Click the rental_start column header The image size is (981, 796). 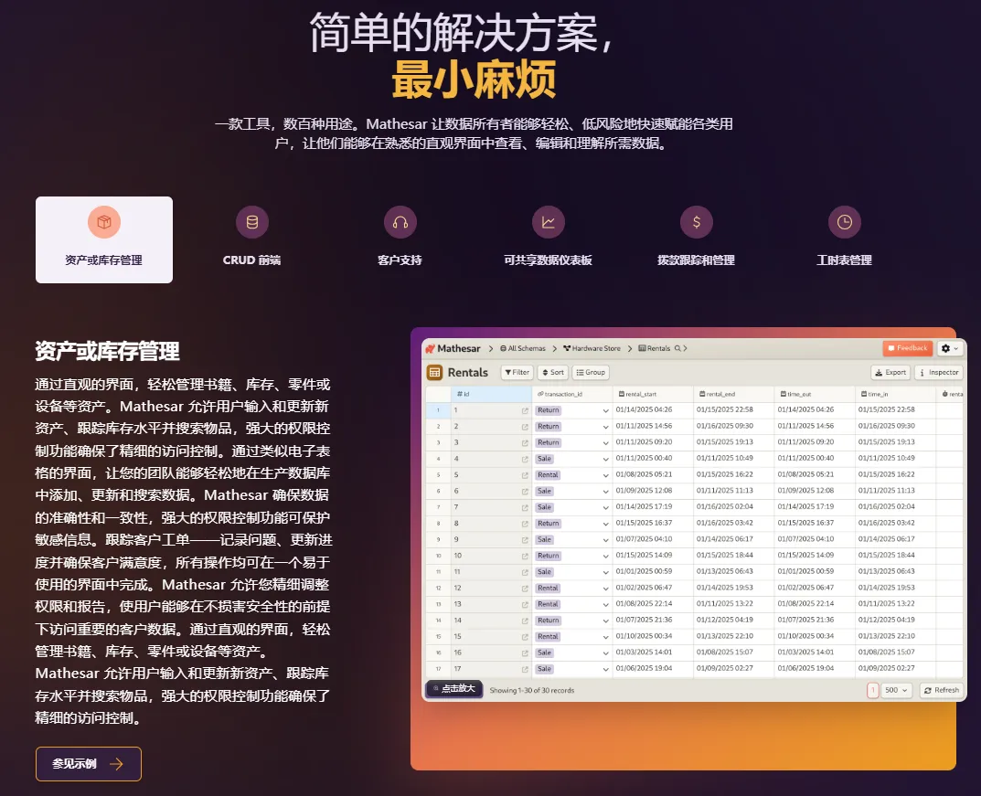point(653,394)
